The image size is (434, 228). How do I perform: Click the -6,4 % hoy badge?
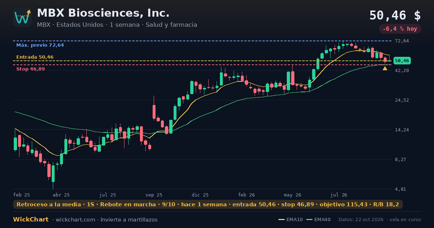click(400, 29)
